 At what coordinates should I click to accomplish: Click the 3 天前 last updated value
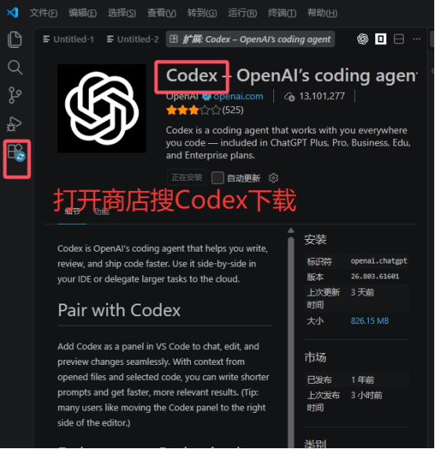[362, 293]
